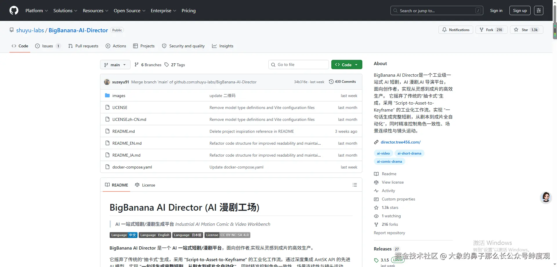Open the main branch dropdown
Image resolution: width=557 pixels, height=267 pixels.
[115, 64]
